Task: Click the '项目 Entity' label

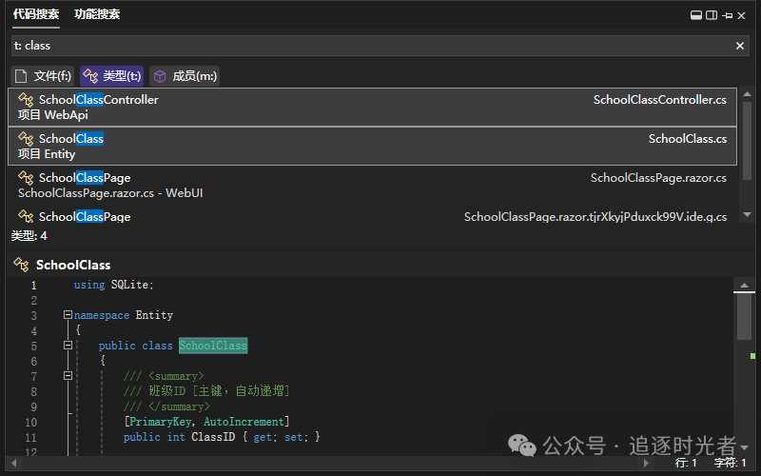Action: (47, 154)
